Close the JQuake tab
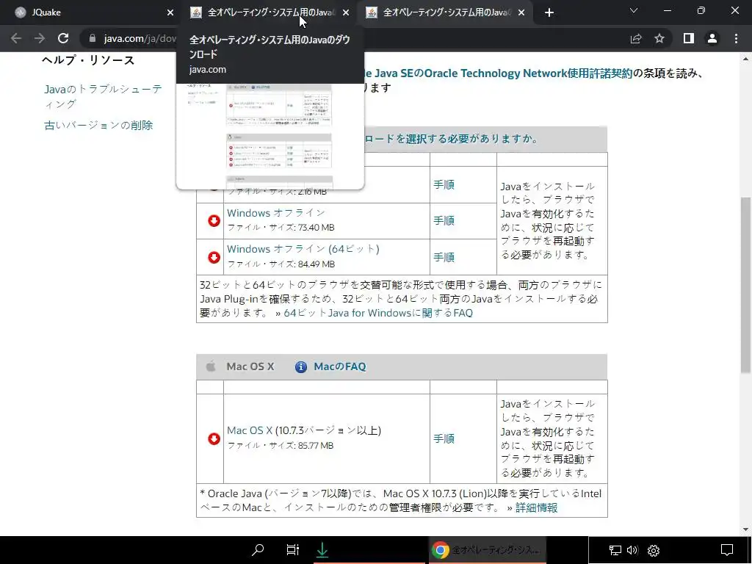 point(170,12)
